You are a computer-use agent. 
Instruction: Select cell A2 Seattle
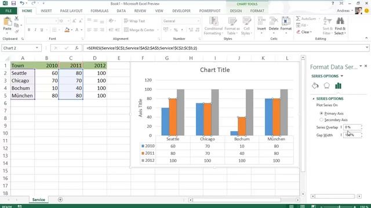(23, 73)
